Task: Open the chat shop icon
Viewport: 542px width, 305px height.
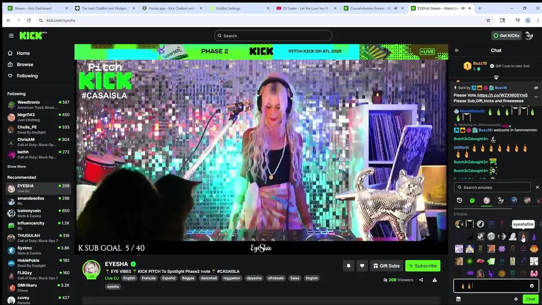Action: (458, 299)
